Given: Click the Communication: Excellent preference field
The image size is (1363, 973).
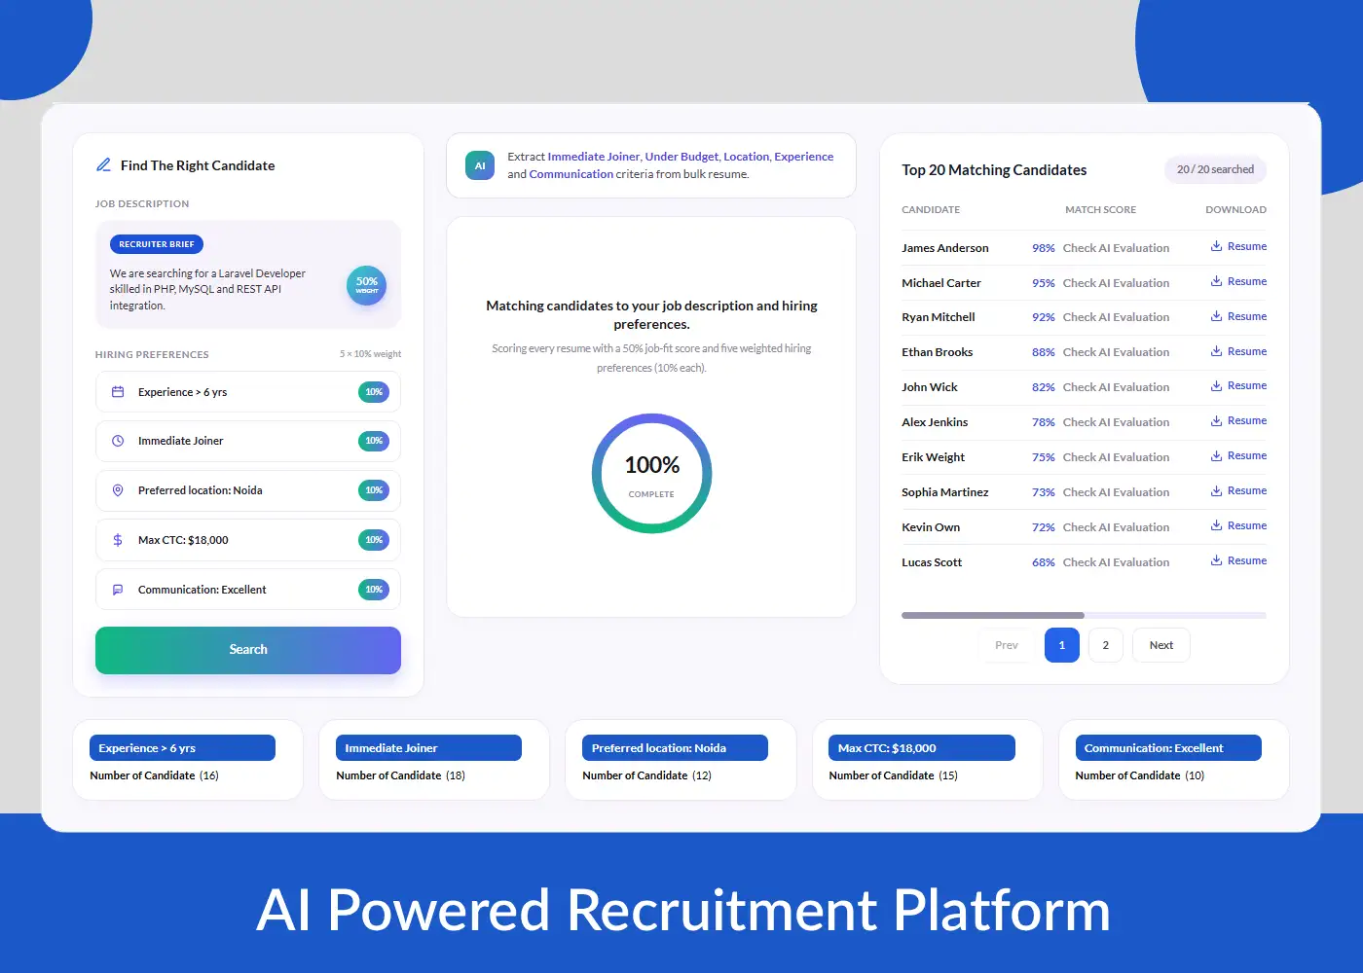Looking at the screenshot, I should click(248, 590).
